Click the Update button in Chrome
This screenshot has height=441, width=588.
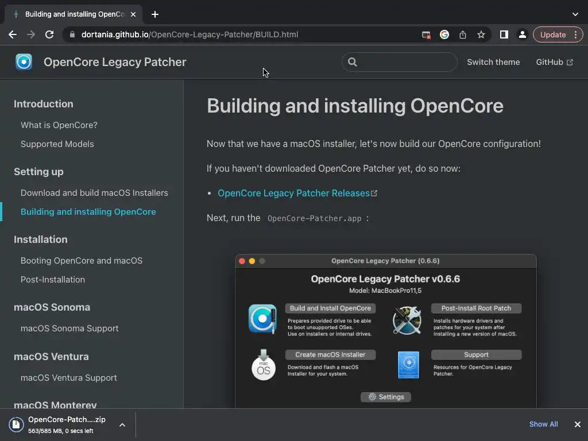(x=553, y=34)
